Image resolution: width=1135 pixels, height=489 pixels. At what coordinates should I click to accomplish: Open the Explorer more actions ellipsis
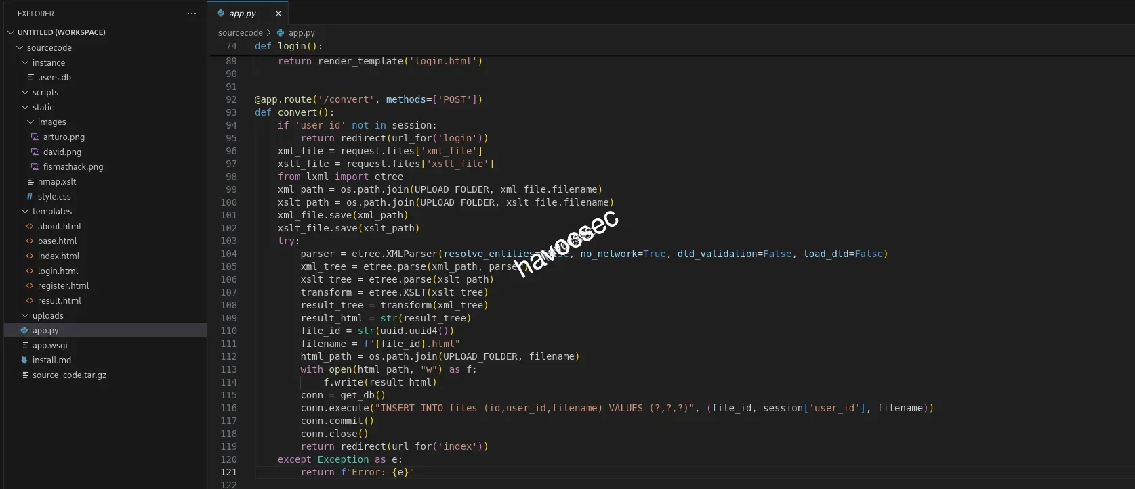point(192,14)
